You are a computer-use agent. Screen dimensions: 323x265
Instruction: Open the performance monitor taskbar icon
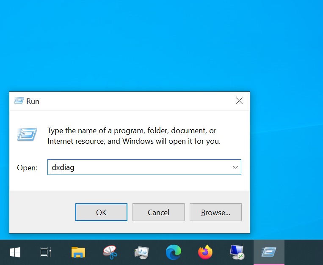[141, 252]
